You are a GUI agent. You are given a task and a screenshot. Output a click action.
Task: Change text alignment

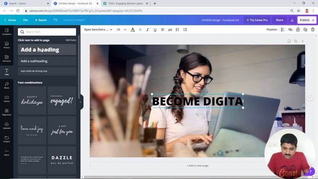coord(162,30)
